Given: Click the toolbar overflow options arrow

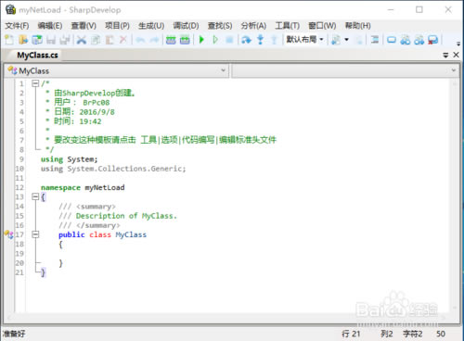Looking at the screenshot, I should pyautogui.click(x=458, y=44).
